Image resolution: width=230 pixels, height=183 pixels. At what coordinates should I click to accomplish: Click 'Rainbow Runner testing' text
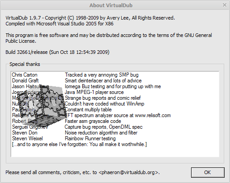tap(90, 138)
